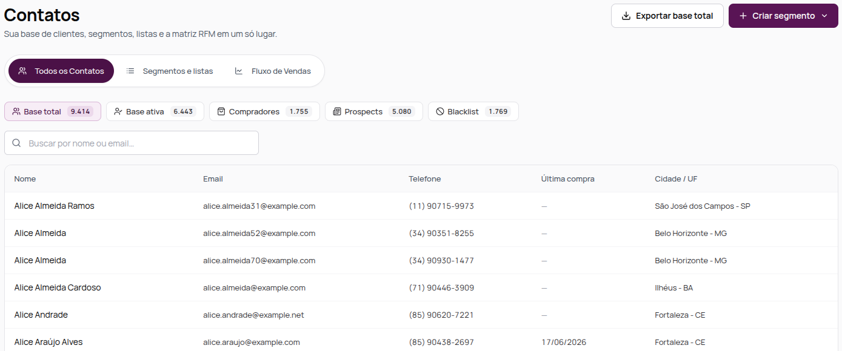This screenshot has height=351, width=842.
Task: Click the Nome column header
Action: (25, 179)
